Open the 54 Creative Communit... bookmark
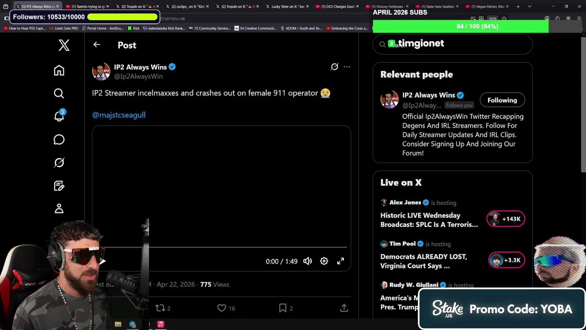586x330 pixels. point(255,28)
